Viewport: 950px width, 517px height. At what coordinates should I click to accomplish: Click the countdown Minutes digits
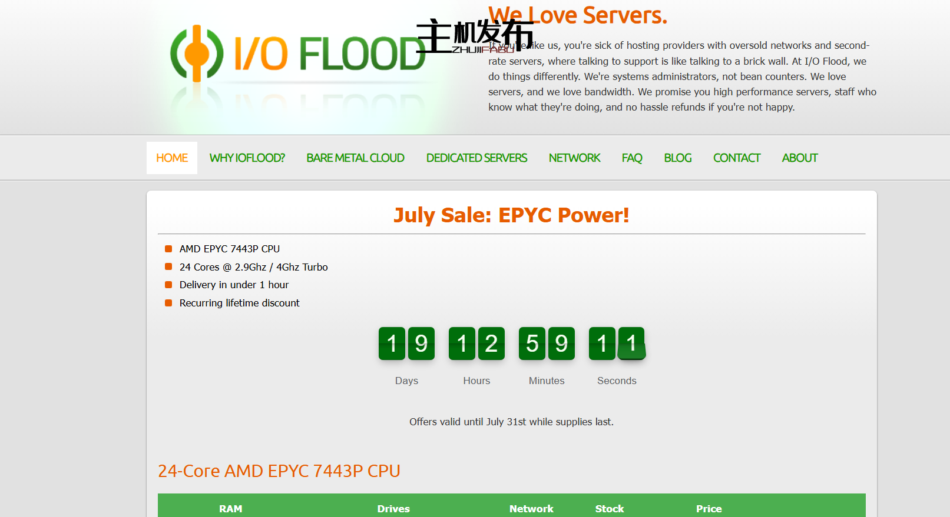click(x=547, y=343)
